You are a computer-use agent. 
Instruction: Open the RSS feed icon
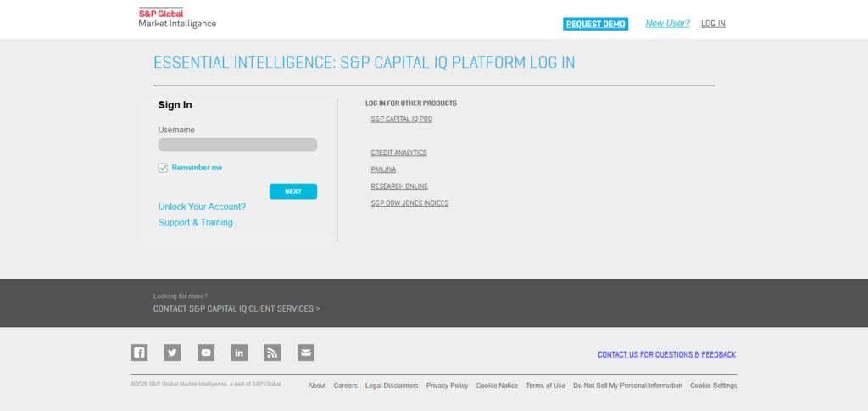coord(272,353)
